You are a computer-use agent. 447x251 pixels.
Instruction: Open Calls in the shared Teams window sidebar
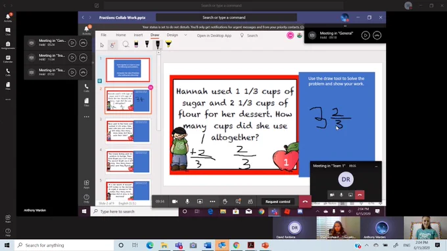pyautogui.click(x=86, y=88)
